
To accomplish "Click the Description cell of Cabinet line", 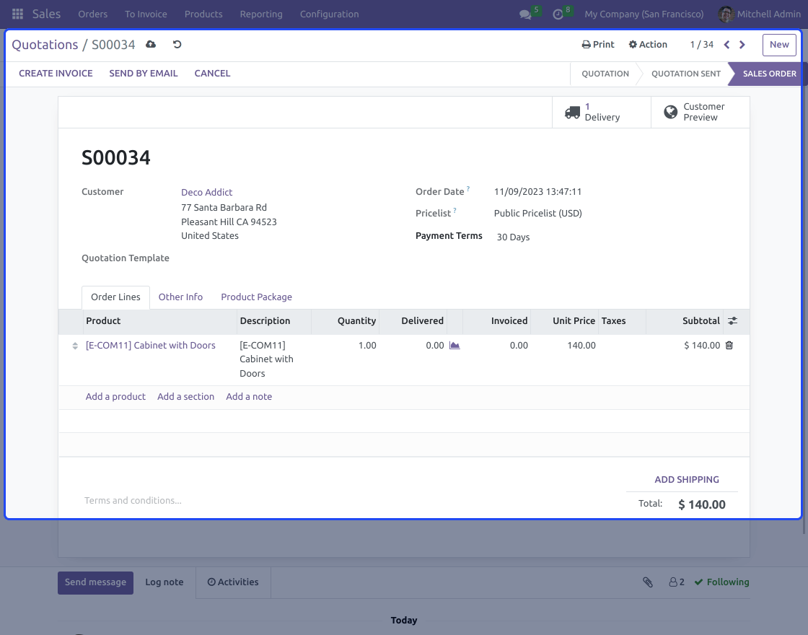I will point(273,359).
